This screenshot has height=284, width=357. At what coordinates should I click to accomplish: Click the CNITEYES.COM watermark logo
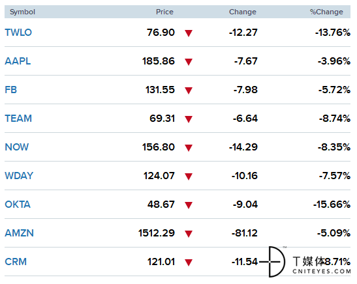click(x=305, y=262)
